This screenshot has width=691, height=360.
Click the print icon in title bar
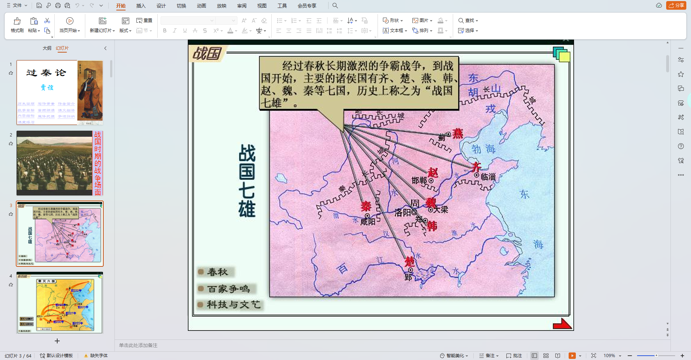click(x=58, y=5)
